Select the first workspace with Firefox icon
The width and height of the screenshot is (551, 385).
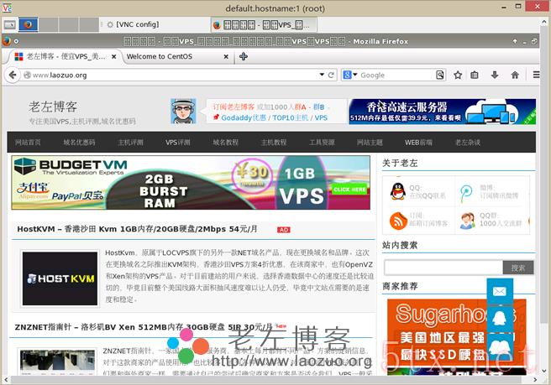[28, 24]
